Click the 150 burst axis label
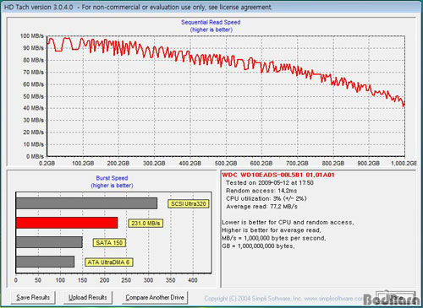The height and width of the screenshot is (308, 423). 82,280
